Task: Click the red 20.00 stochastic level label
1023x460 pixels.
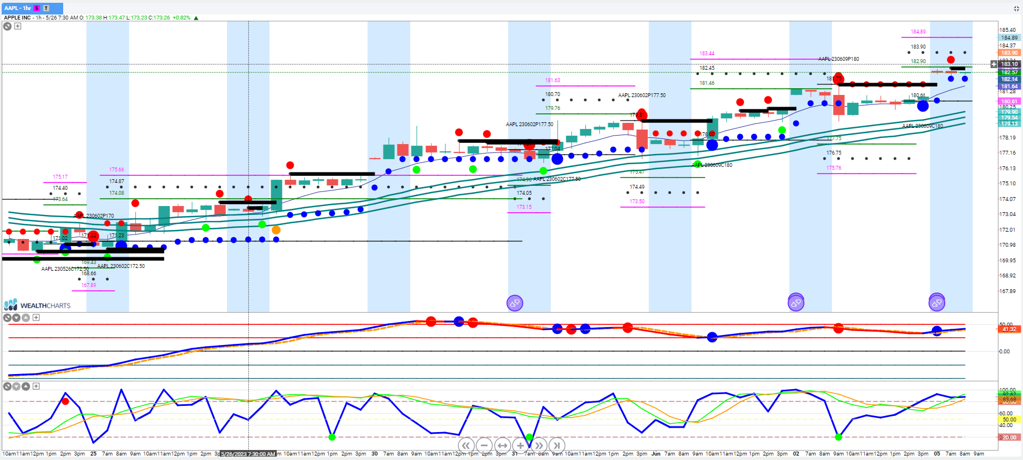Action: pos(1009,437)
